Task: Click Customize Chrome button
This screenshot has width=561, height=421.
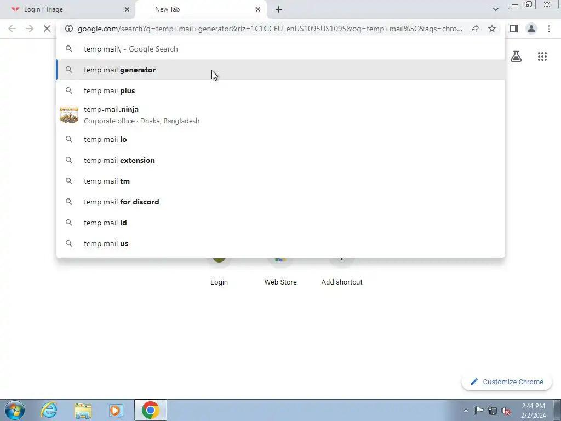Action: (x=507, y=382)
